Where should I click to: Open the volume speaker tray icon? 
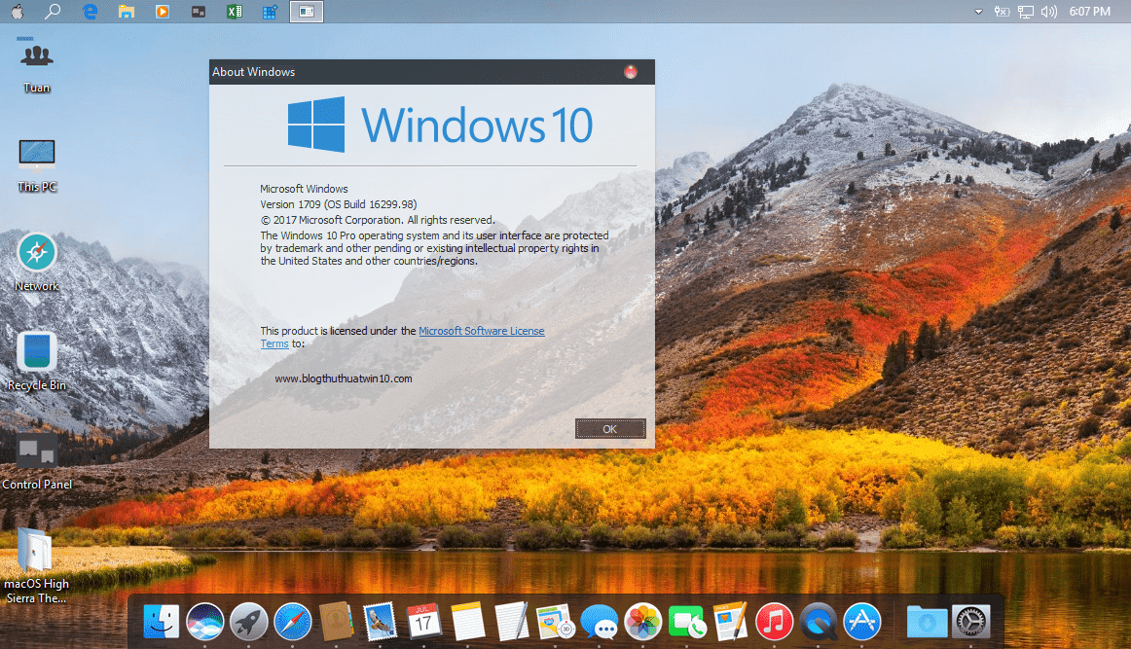[1049, 12]
